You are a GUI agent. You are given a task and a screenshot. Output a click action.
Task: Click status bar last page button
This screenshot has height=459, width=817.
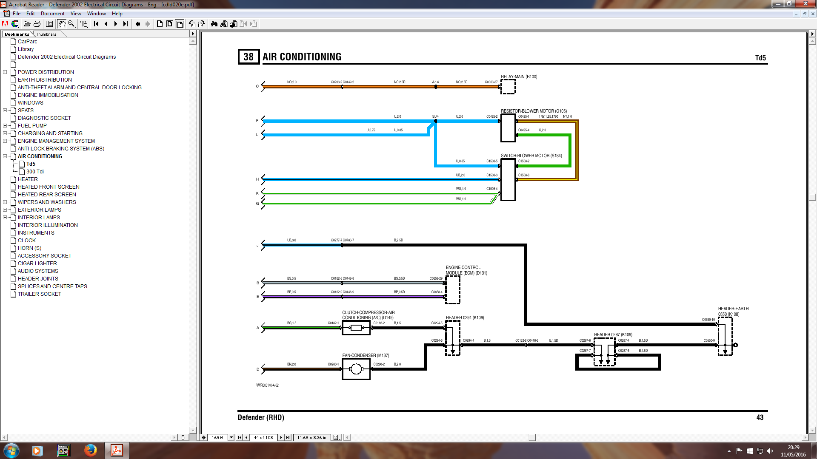tap(288, 437)
